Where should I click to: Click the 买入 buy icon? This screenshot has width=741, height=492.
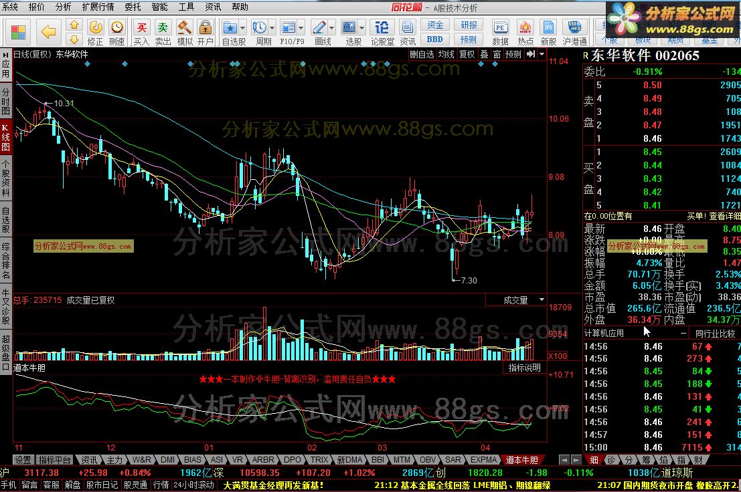(x=141, y=27)
